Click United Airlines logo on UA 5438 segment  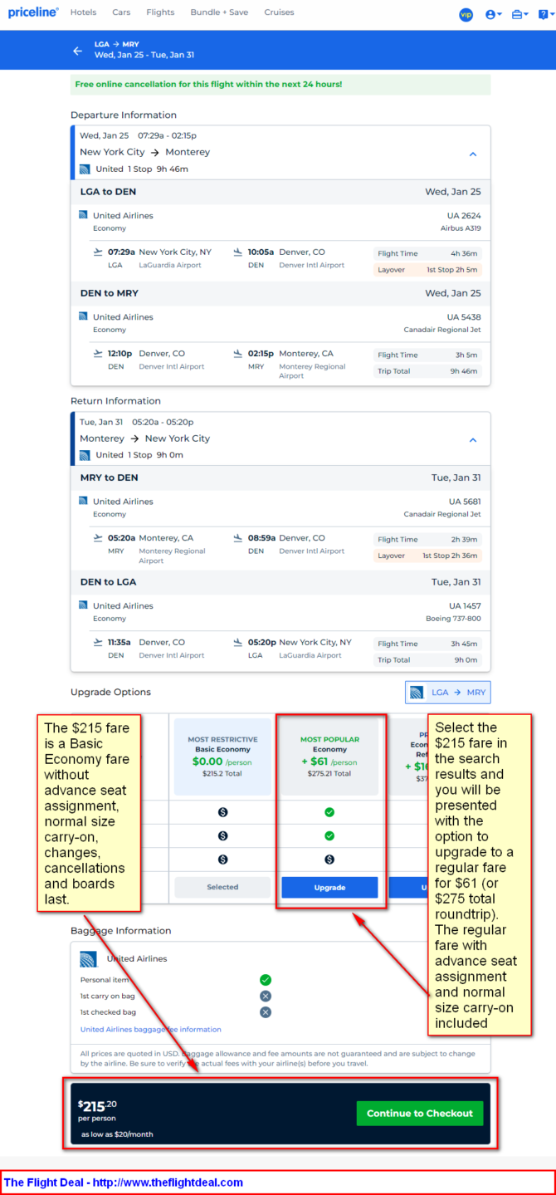click(83, 316)
